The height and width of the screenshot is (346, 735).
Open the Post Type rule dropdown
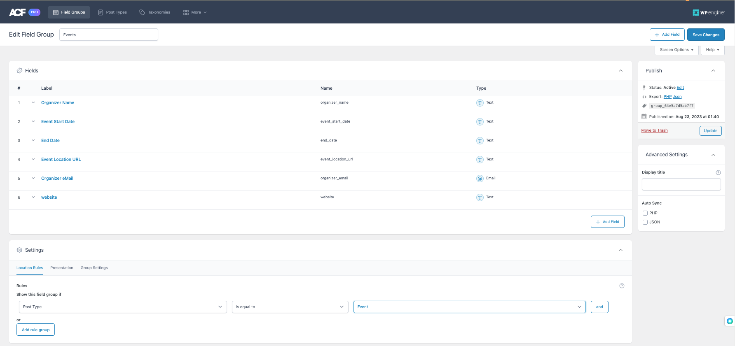(x=123, y=307)
